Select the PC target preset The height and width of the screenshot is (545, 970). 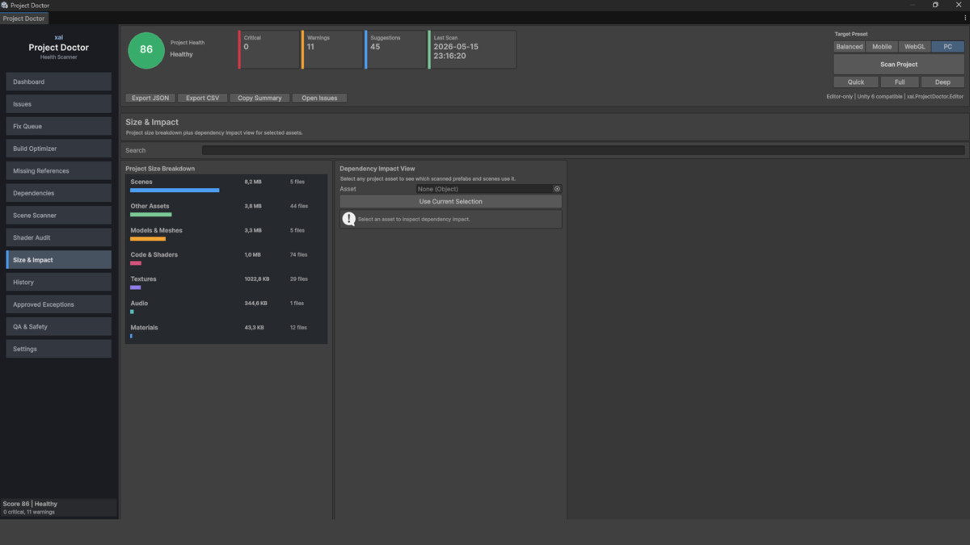coord(948,47)
